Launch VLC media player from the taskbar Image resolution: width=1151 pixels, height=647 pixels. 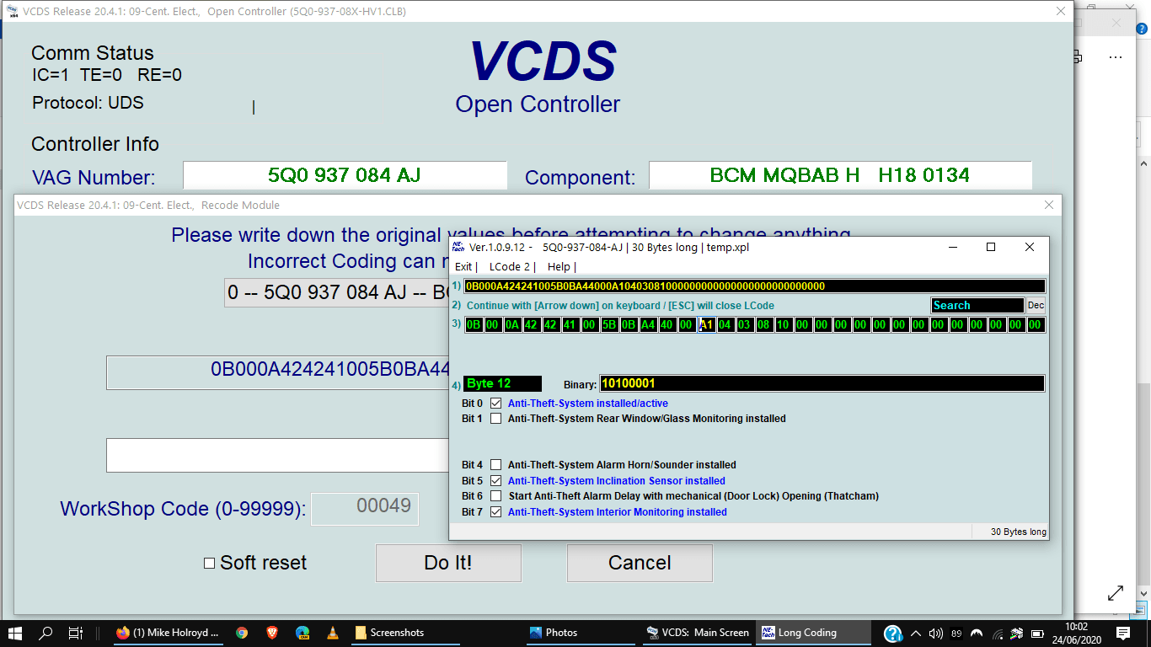point(333,633)
